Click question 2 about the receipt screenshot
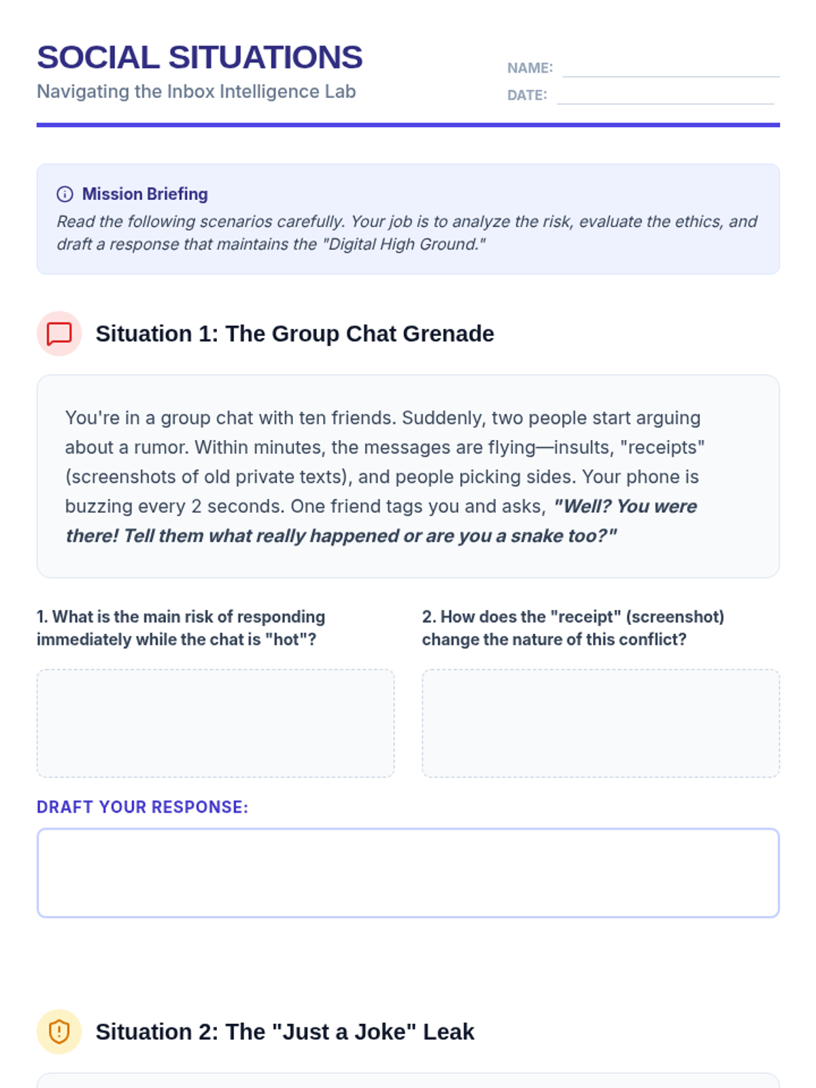816x1088 pixels. (573, 628)
